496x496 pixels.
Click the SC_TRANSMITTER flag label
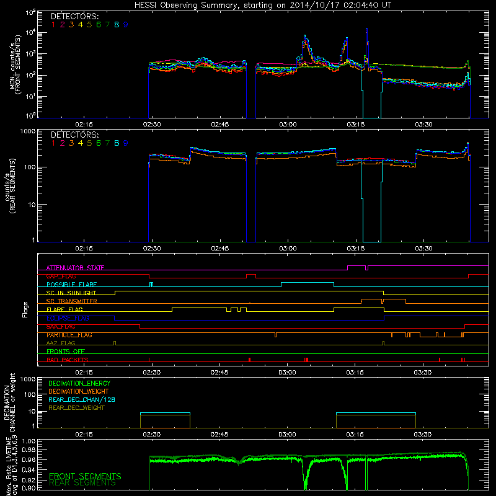tap(71, 301)
